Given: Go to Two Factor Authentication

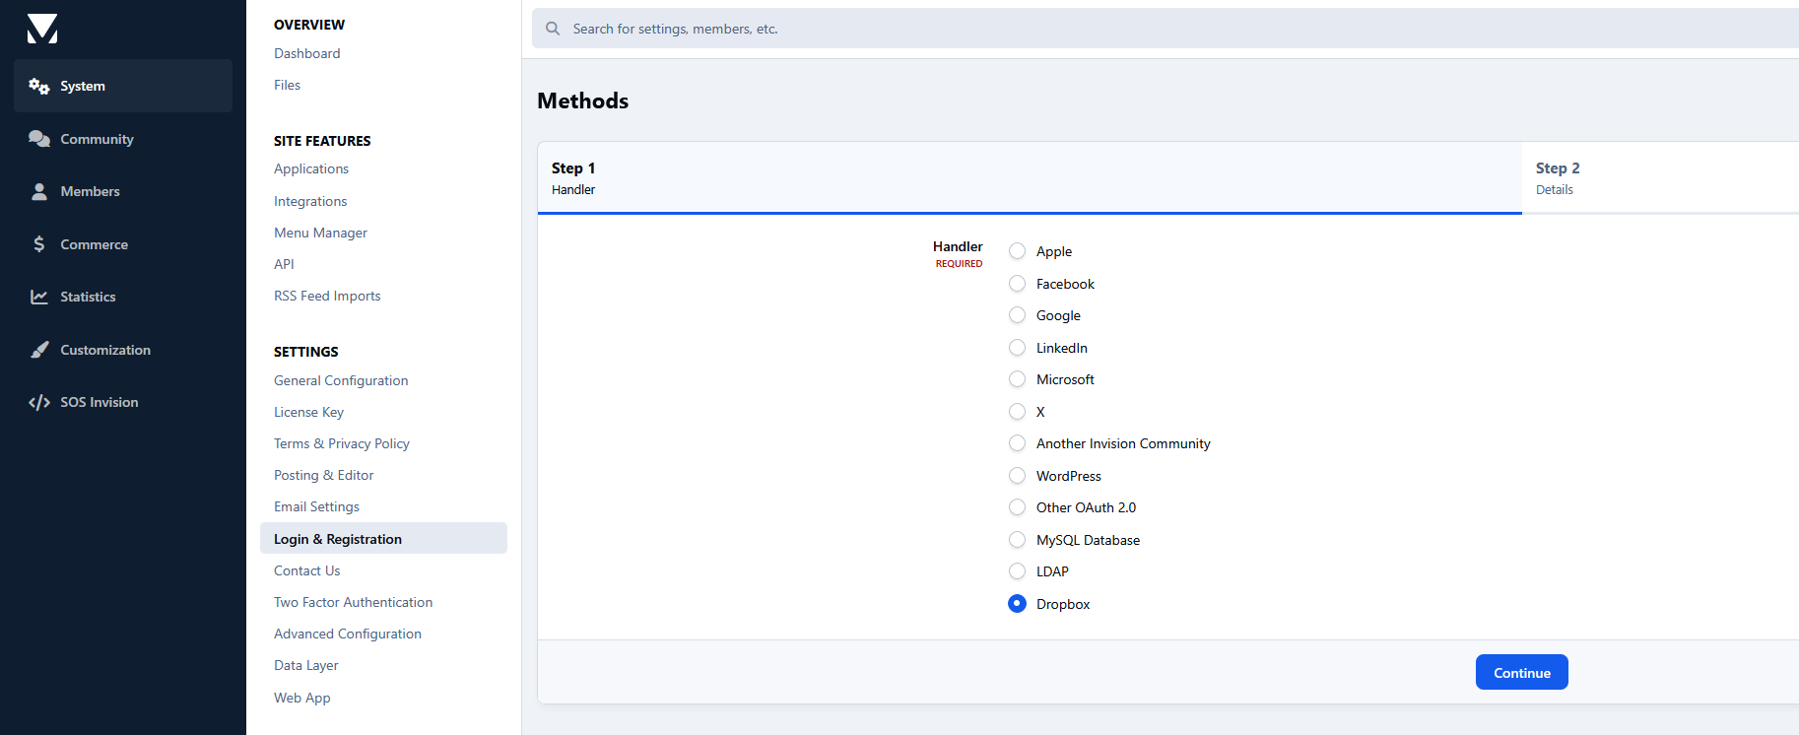Looking at the screenshot, I should [x=353, y=602].
